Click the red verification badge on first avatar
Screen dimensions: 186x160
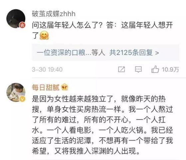[22, 25]
